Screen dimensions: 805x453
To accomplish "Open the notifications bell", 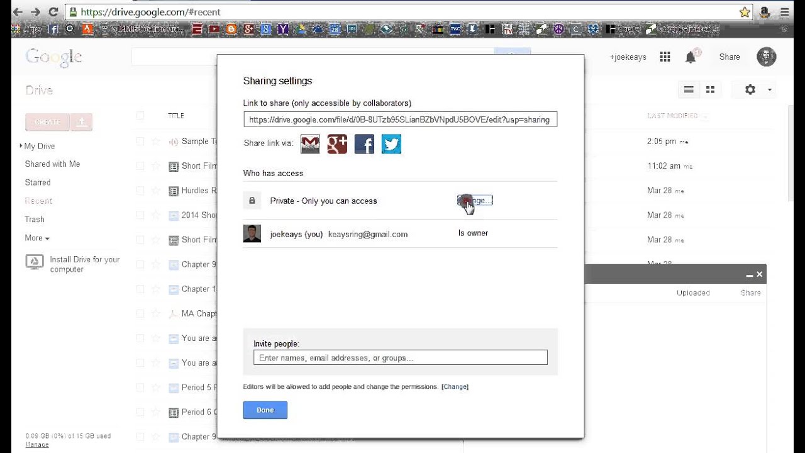I will [691, 57].
